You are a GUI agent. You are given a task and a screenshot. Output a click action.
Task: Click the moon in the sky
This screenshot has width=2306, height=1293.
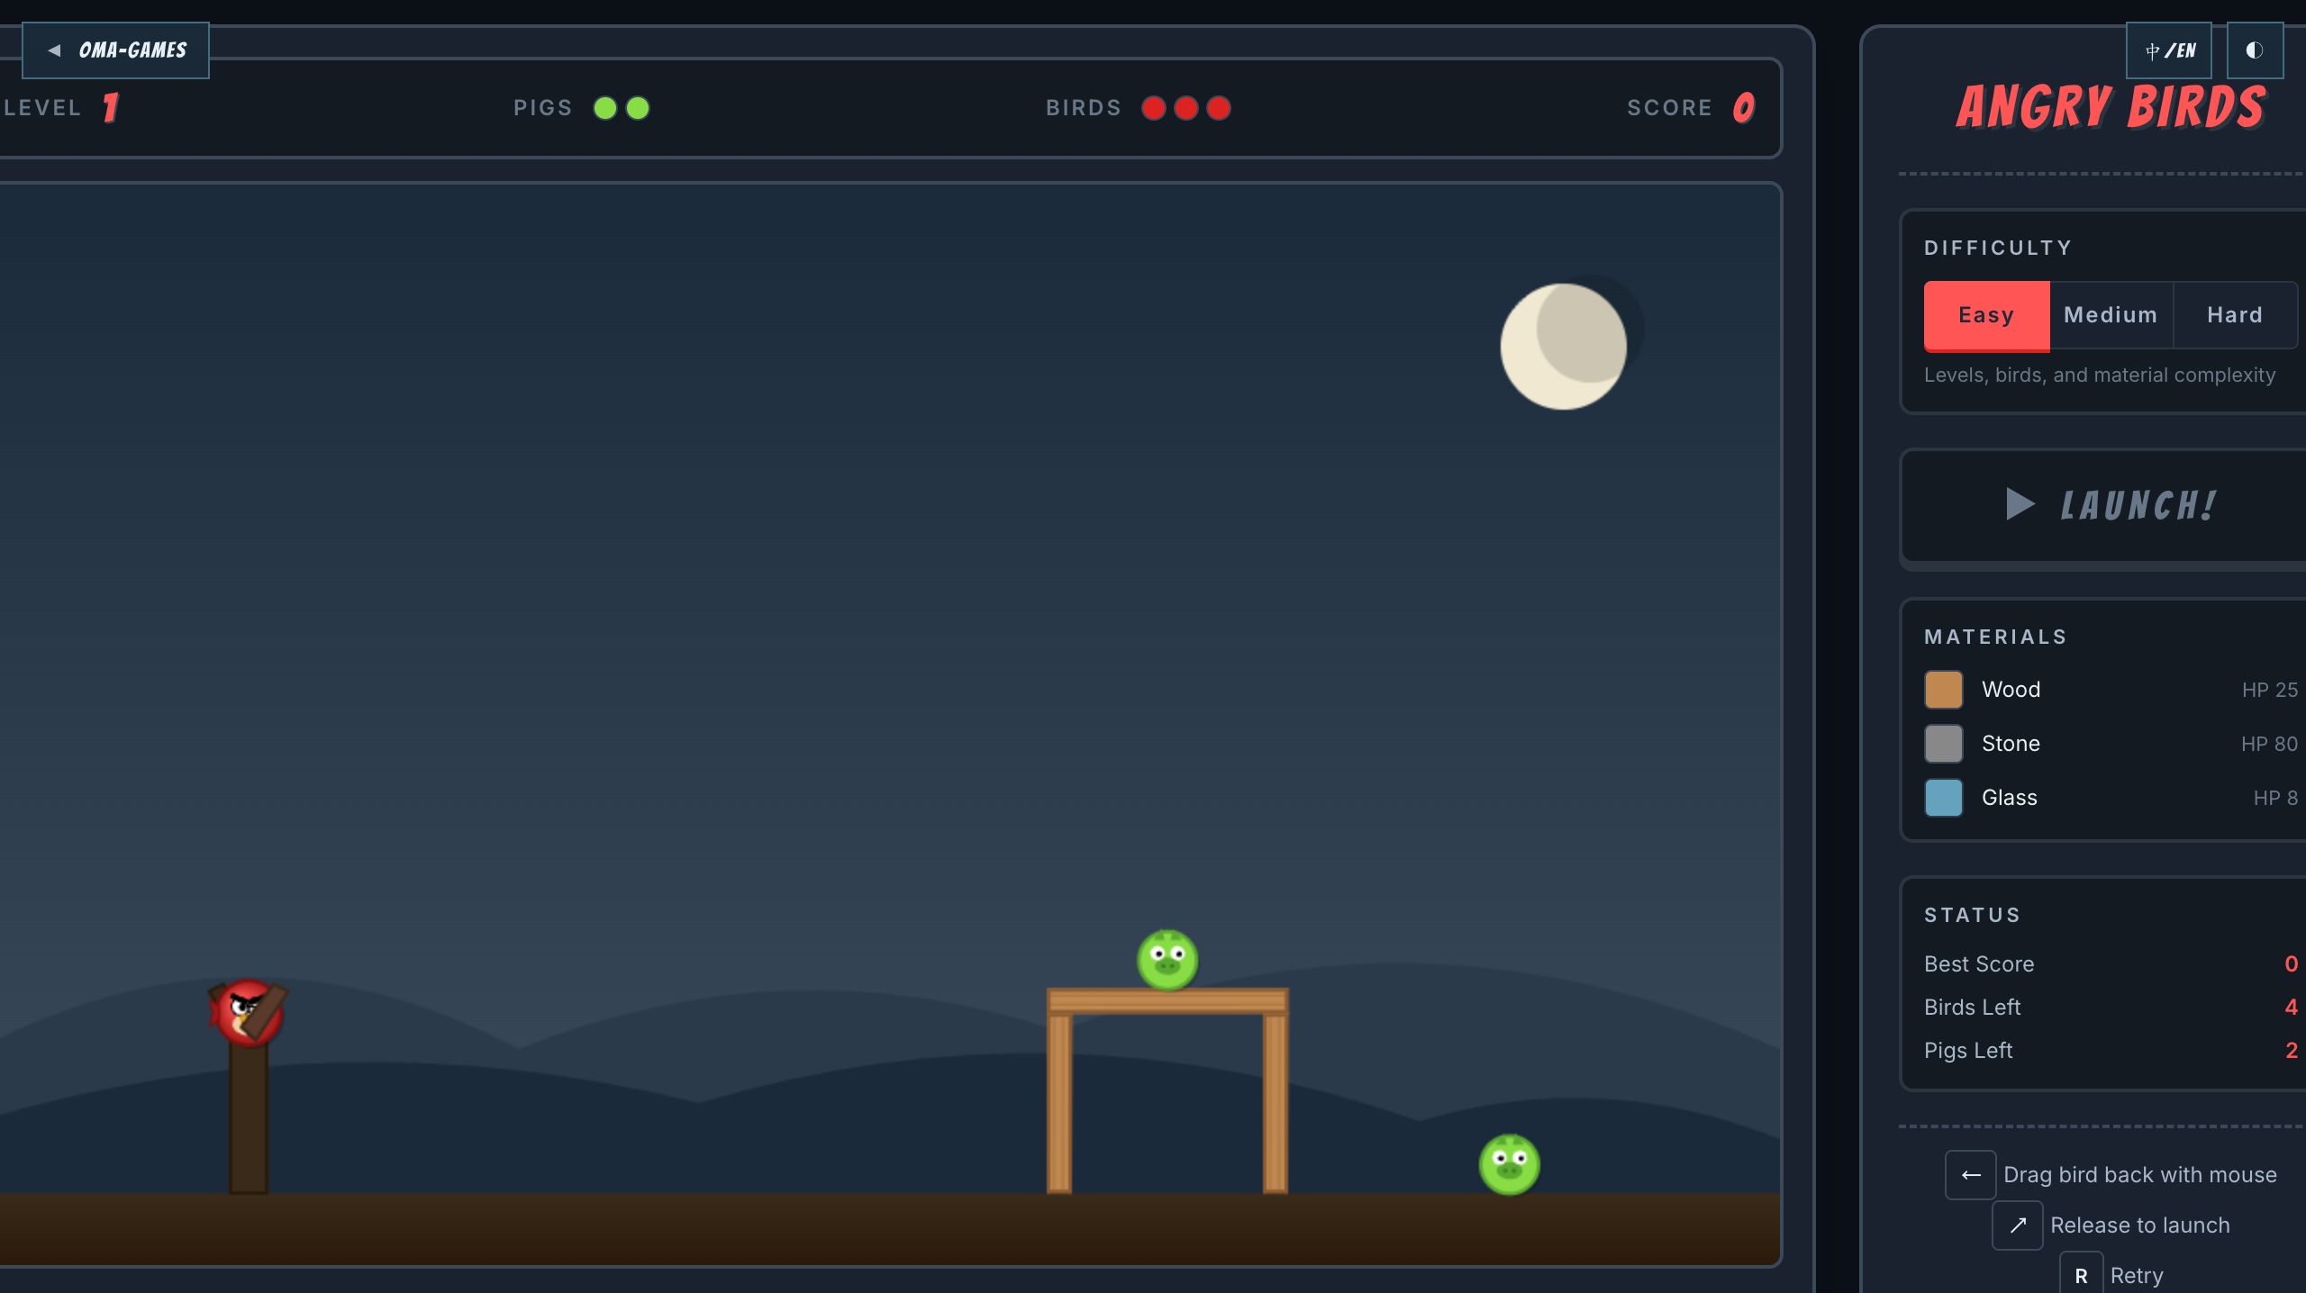pyautogui.click(x=1564, y=347)
